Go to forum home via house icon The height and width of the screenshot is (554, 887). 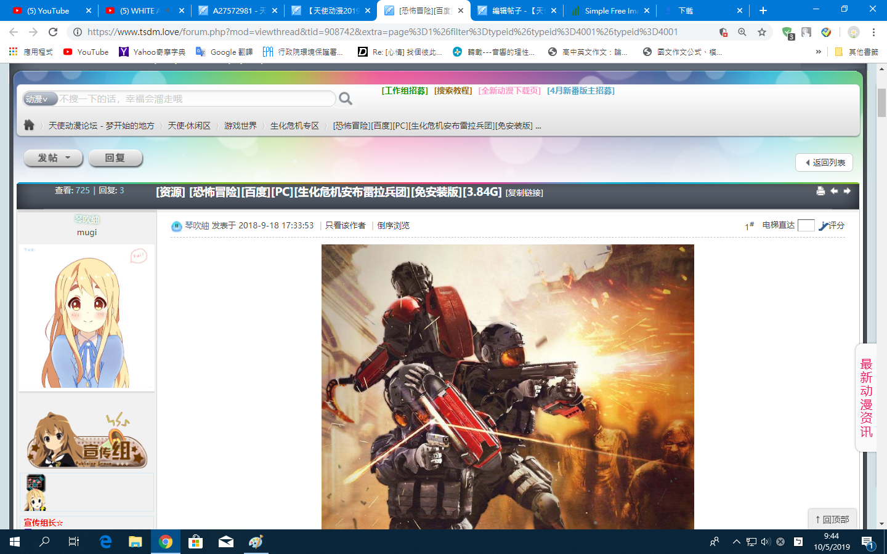click(x=29, y=125)
